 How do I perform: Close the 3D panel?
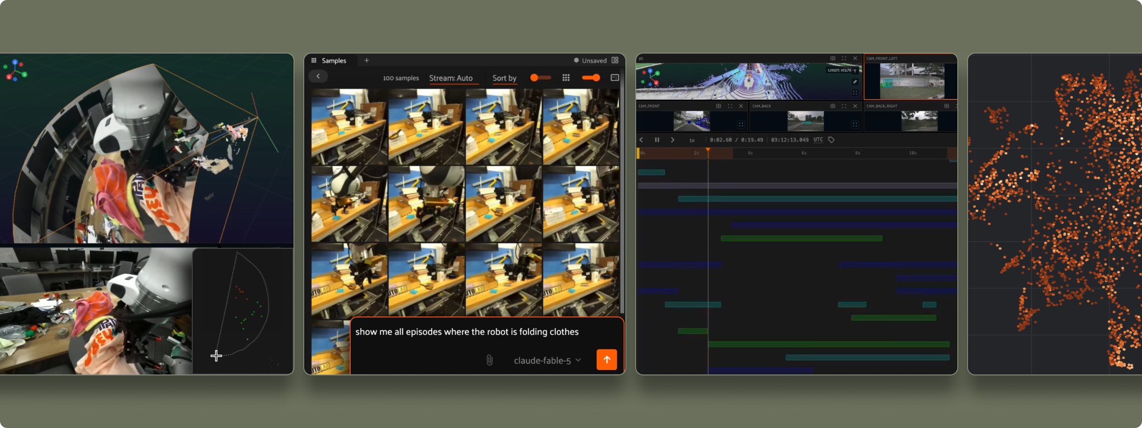[855, 58]
